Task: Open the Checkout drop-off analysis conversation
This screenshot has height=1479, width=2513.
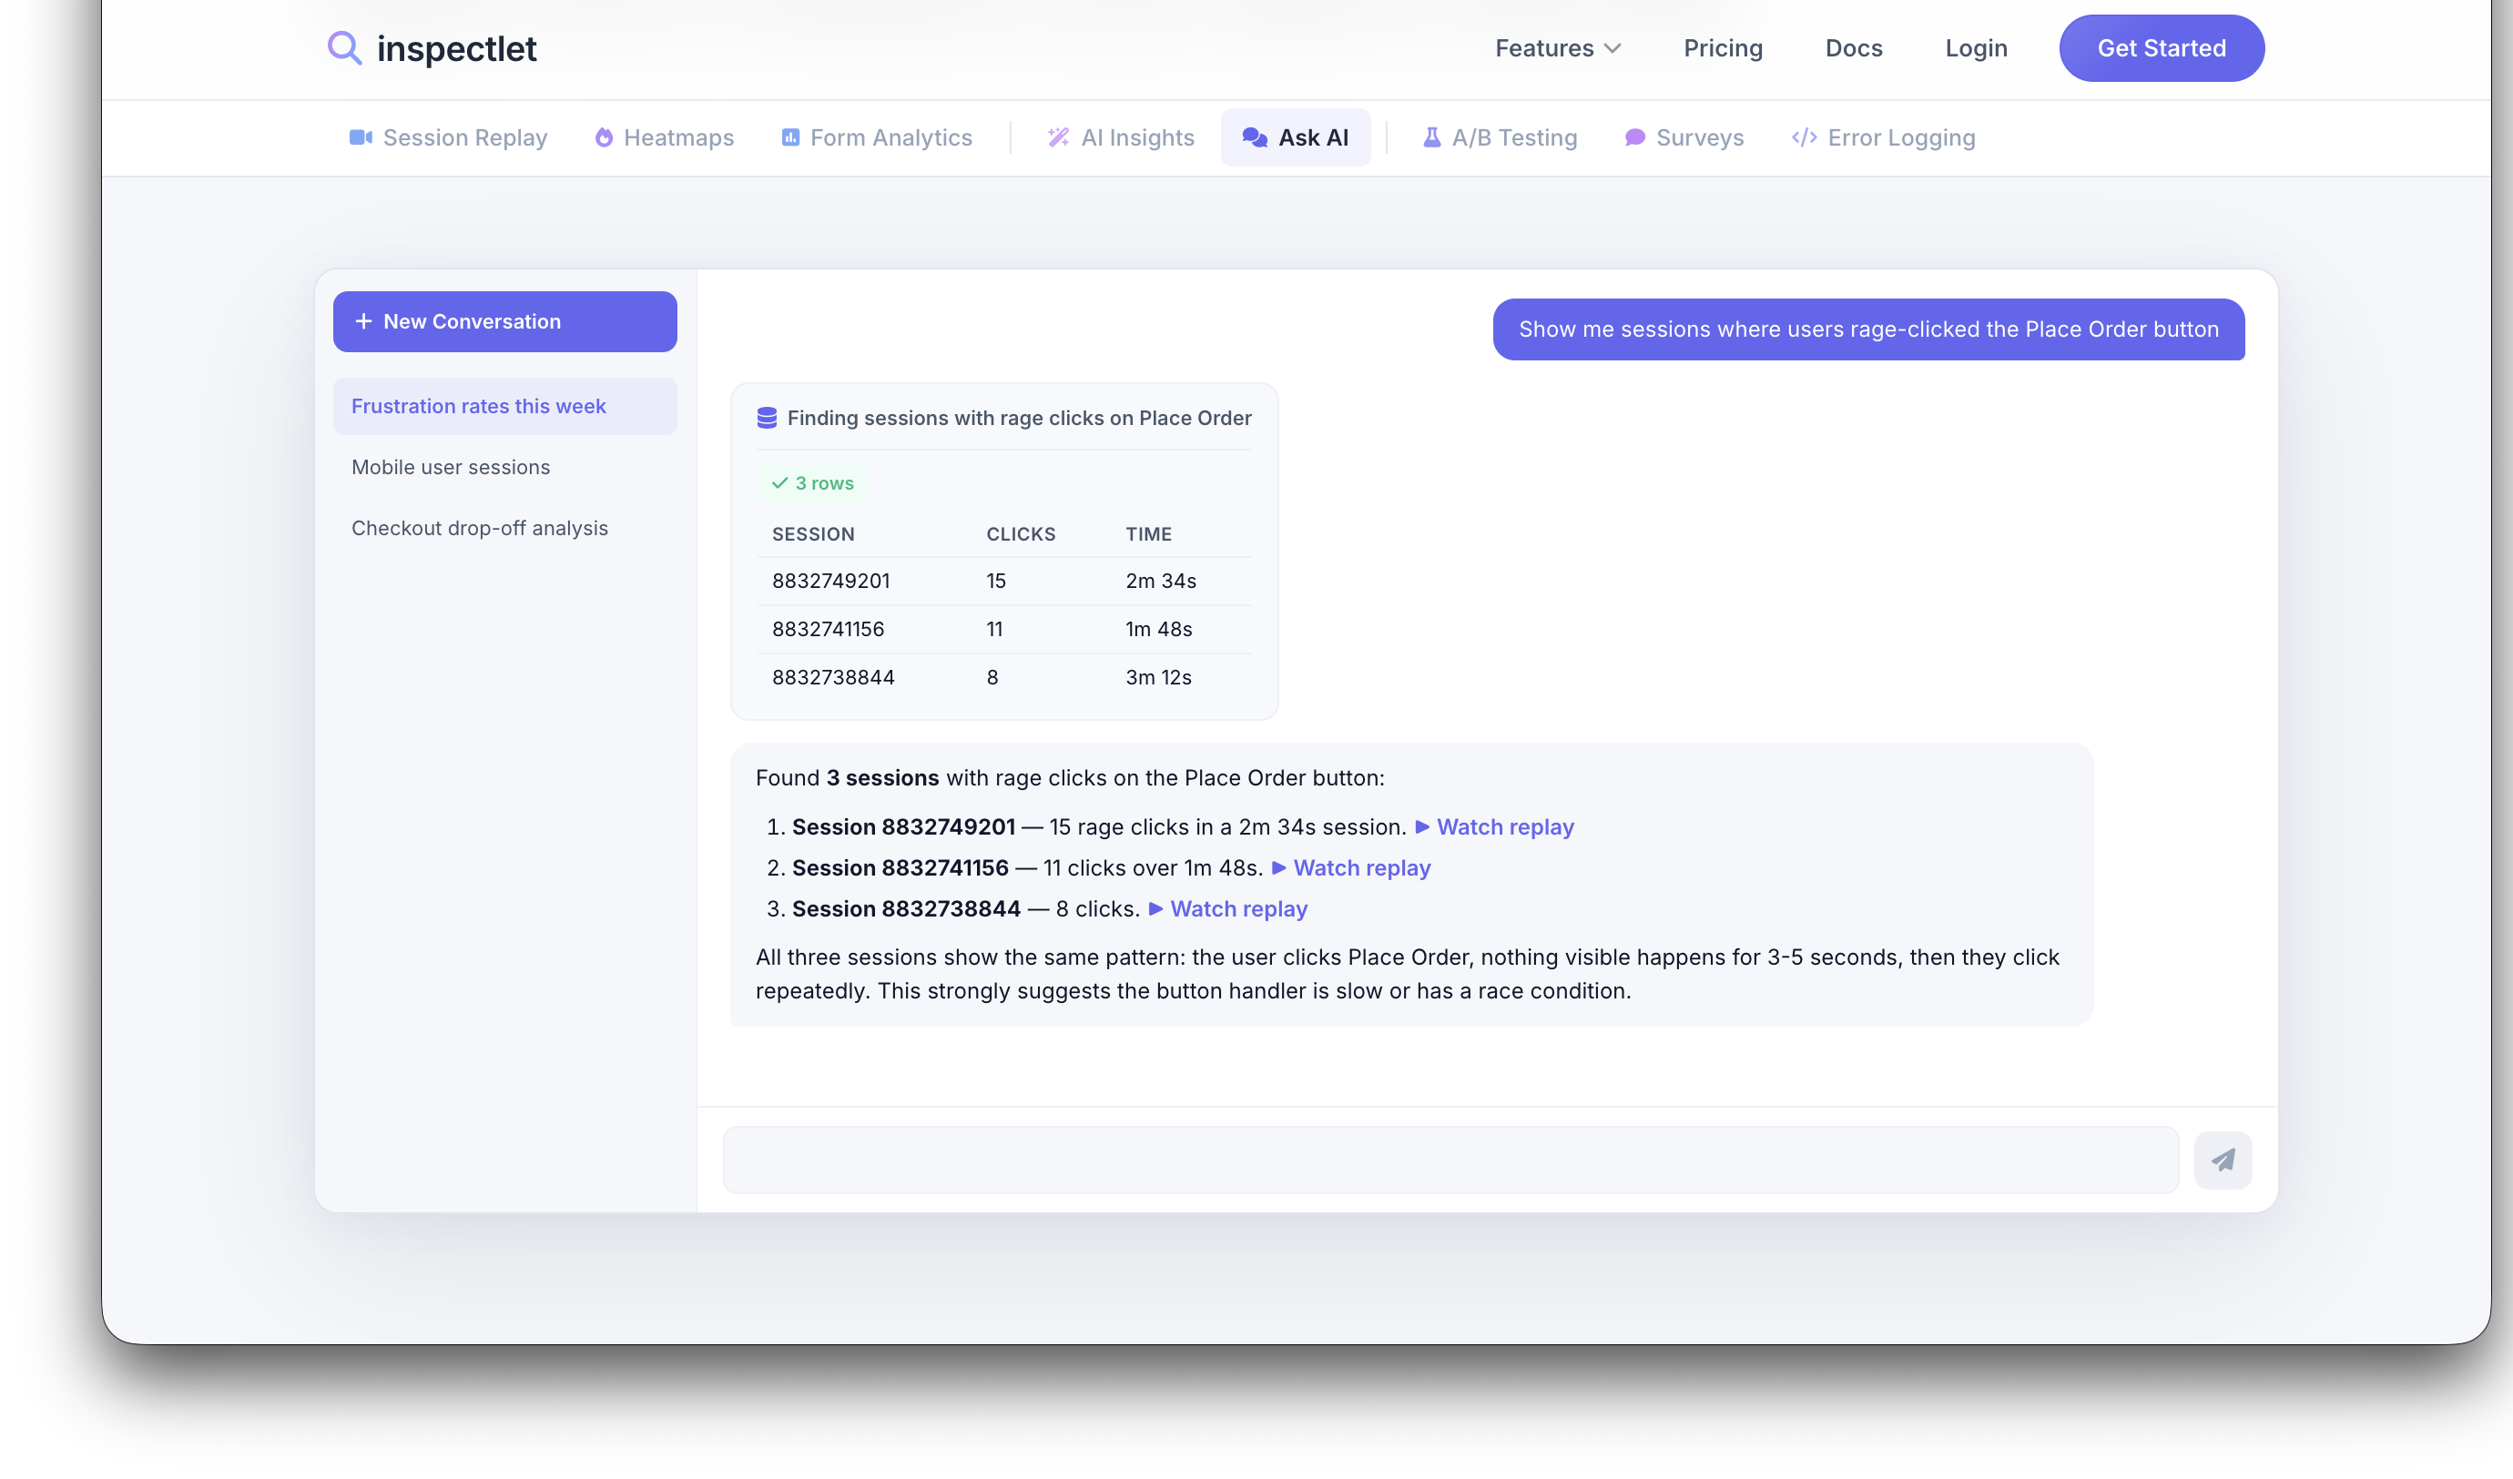Action: pos(480,527)
